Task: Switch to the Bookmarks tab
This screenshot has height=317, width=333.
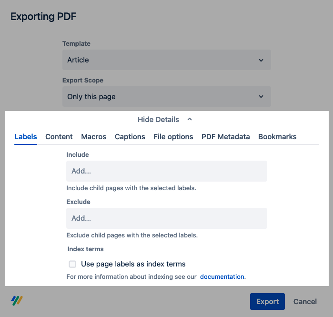Action: pyautogui.click(x=277, y=137)
